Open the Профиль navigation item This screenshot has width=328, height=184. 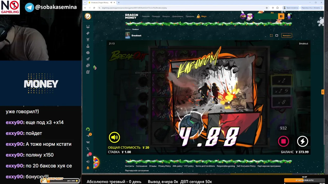pos(190,16)
